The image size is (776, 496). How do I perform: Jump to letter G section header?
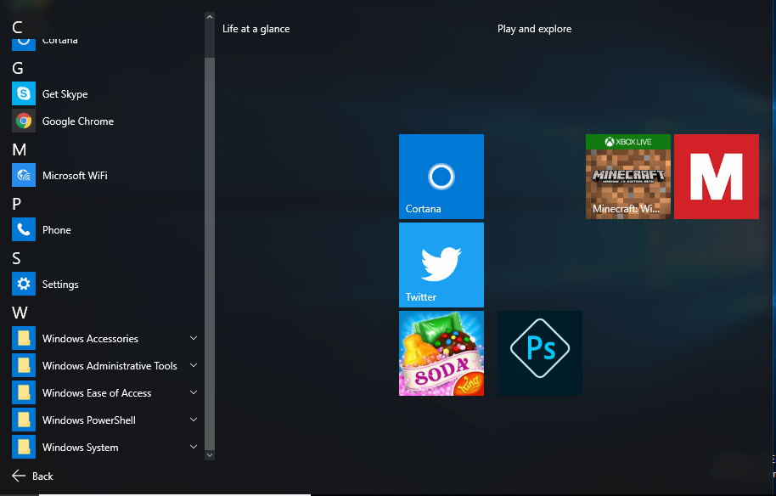pos(18,68)
